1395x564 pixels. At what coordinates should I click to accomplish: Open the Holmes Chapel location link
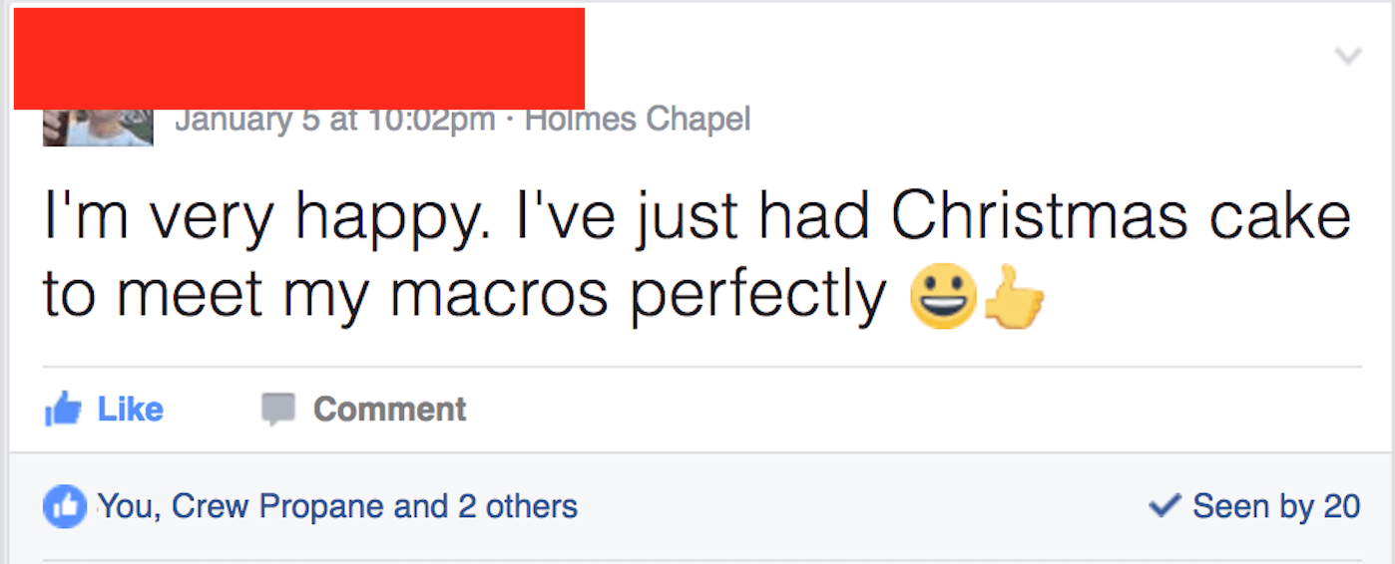(637, 121)
